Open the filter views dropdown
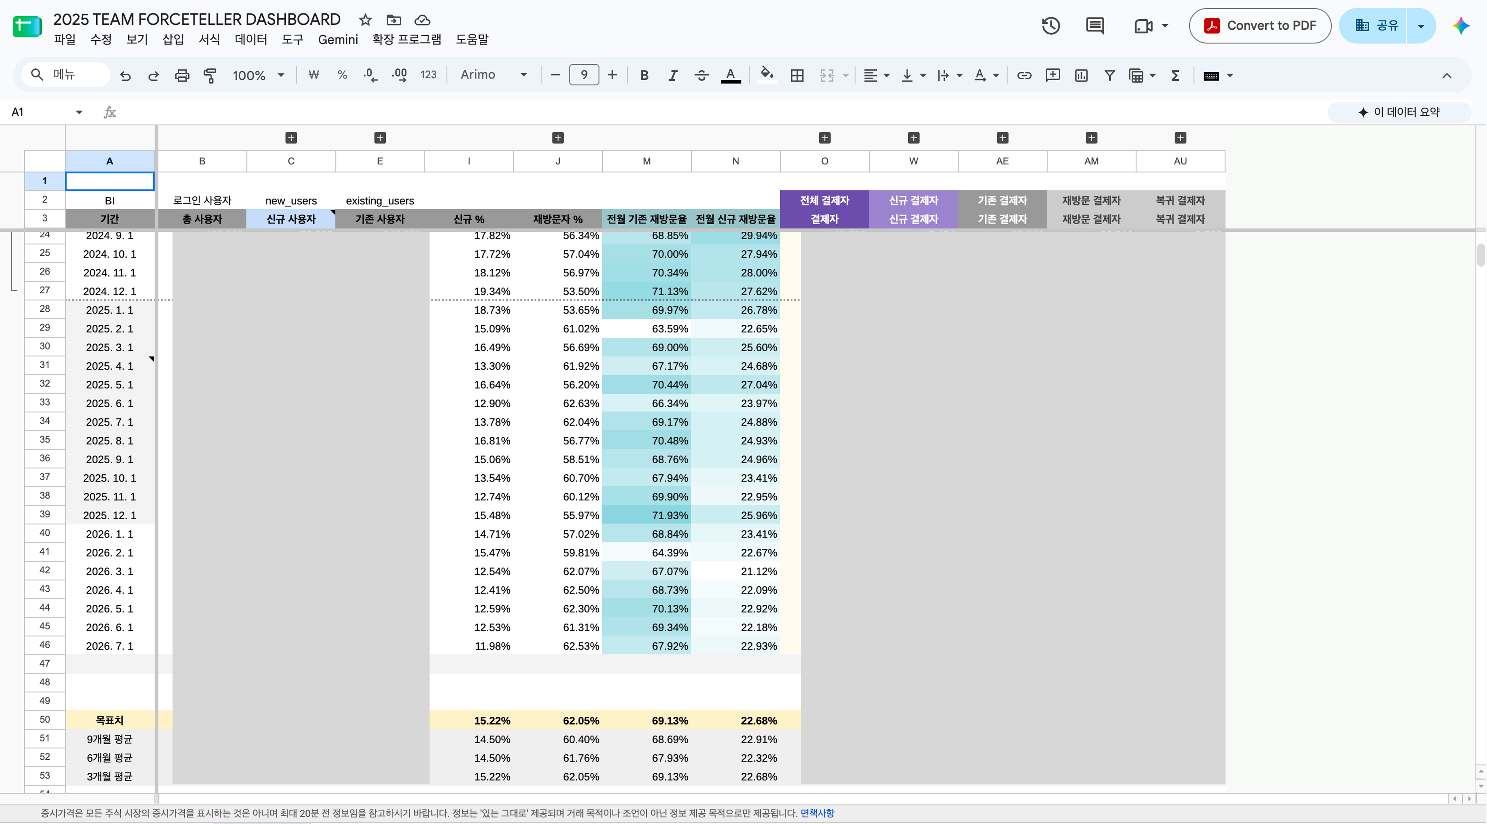 [x=1142, y=75]
